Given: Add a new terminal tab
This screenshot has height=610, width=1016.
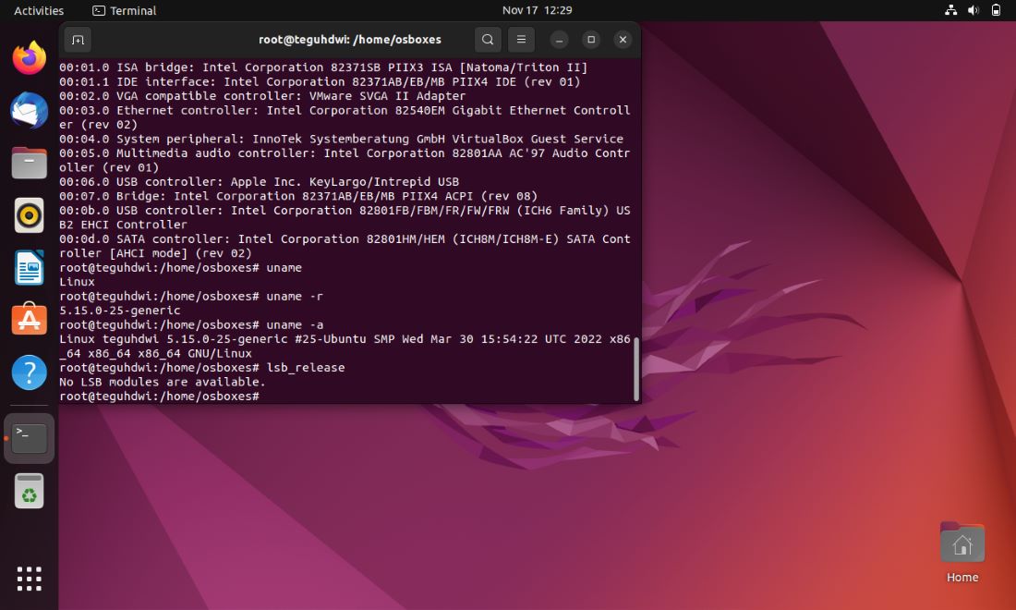Looking at the screenshot, I should [78, 40].
